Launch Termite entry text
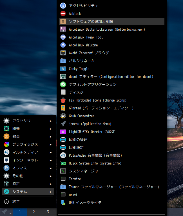 75,179
